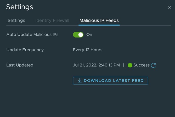Click the Update Frequency label
The width and height of the screenshot is (175, 117).
coord(25,50)
